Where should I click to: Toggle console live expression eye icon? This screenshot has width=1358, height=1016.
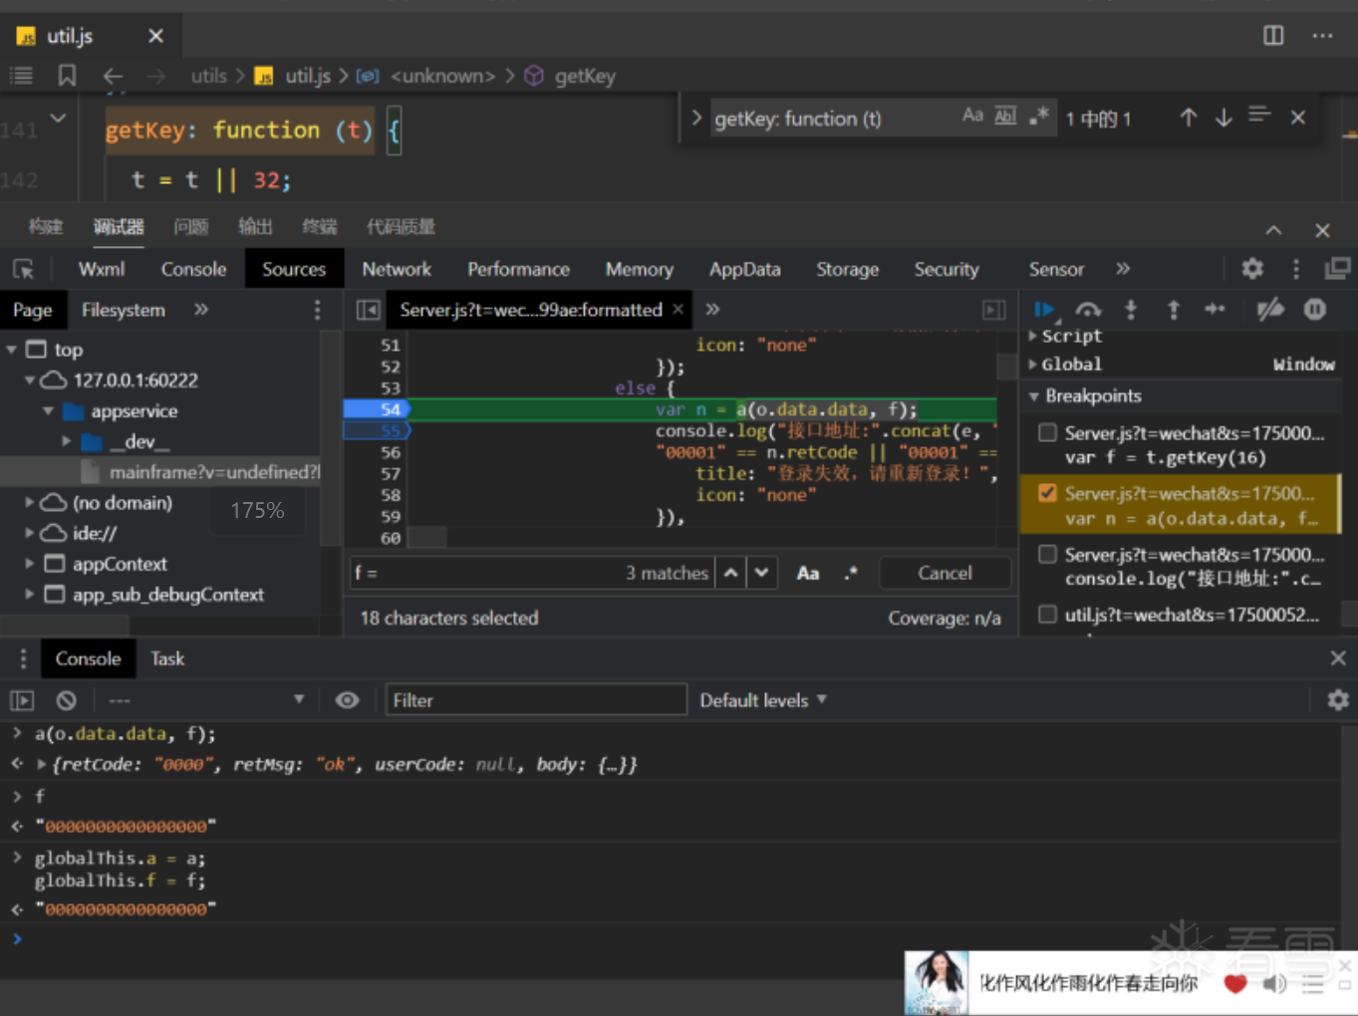347,700
